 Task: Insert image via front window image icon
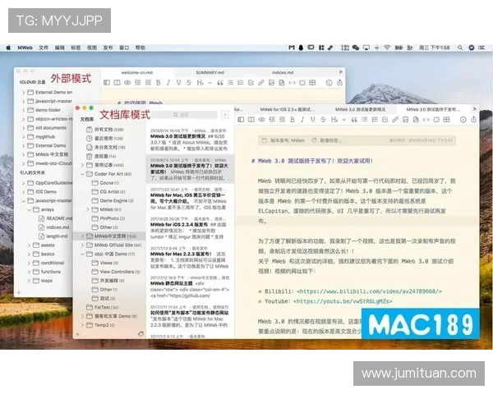click(406, 119)
